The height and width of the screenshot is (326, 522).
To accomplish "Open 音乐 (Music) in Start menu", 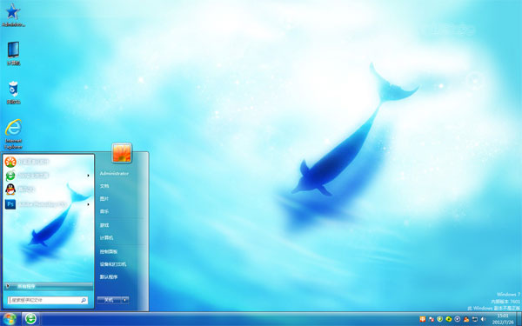I will tap(104, 211).
